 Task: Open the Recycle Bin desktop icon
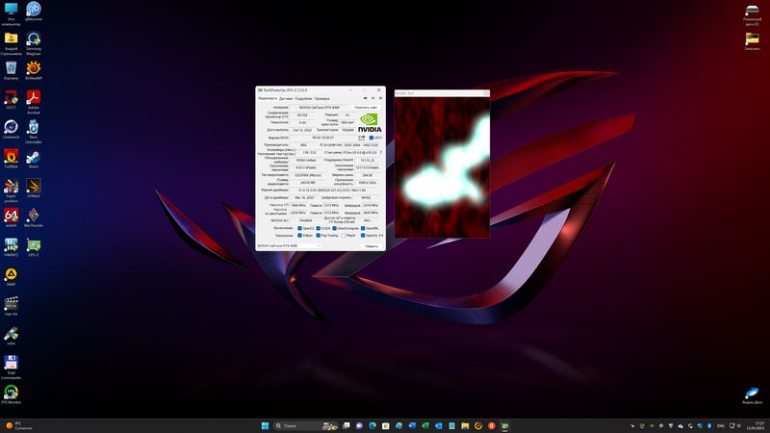pyautogui.click(x=11, y=70)
